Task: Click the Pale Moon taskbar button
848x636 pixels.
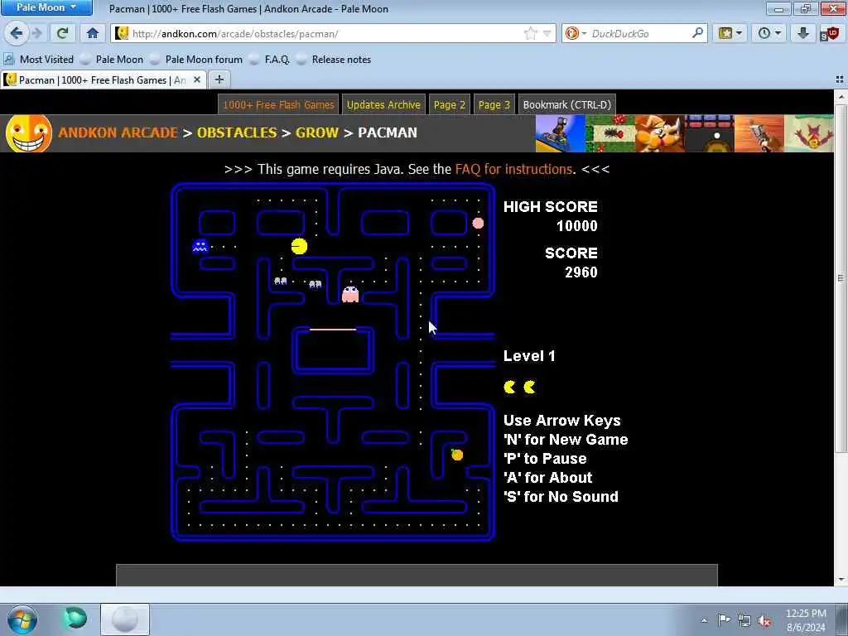Action: pyautogui.click(x=125, y=619)
